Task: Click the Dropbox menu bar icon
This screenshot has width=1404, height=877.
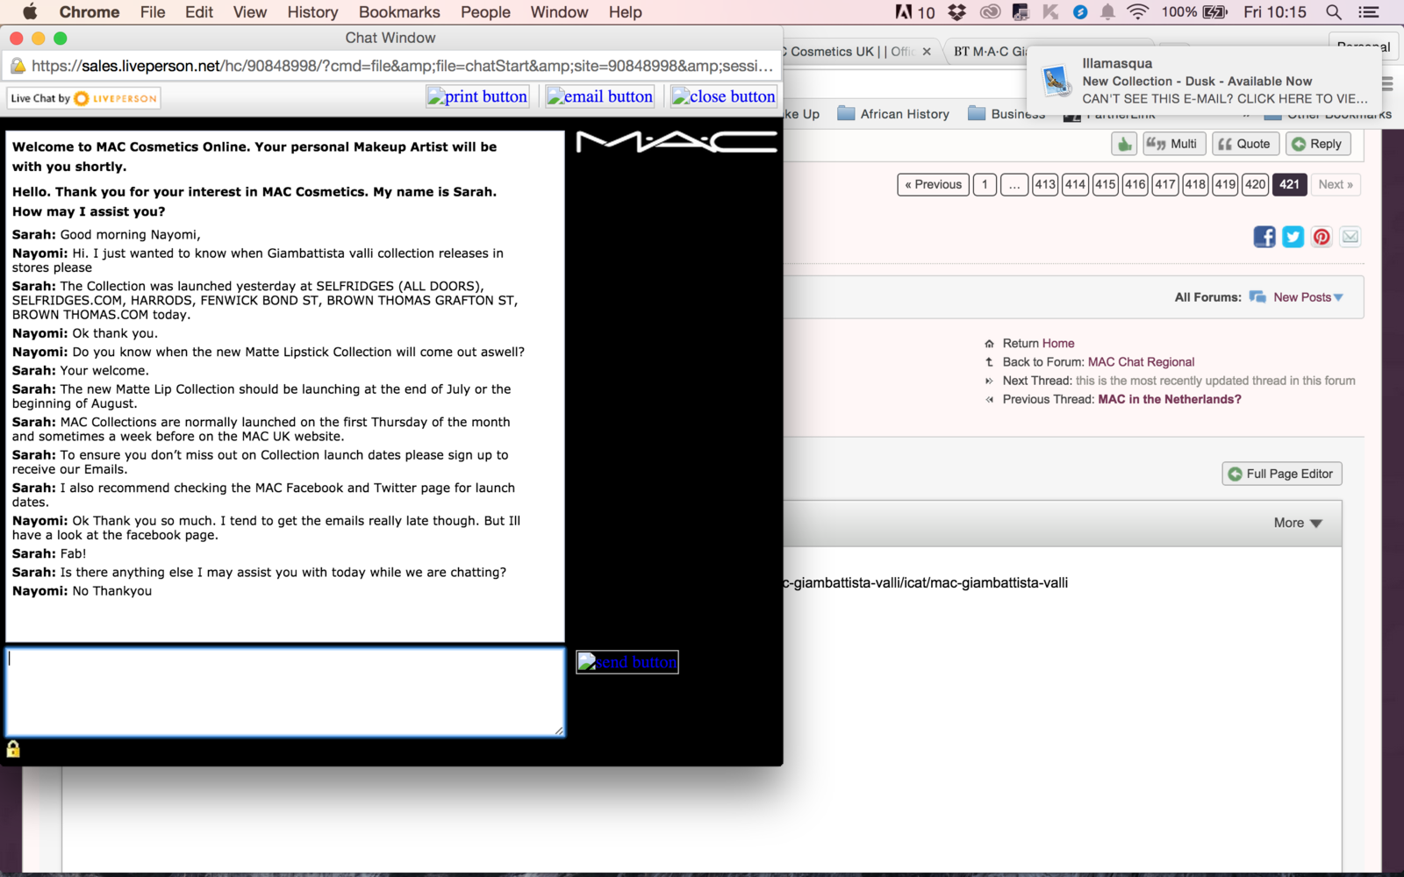Action: [x=956, y=11]
